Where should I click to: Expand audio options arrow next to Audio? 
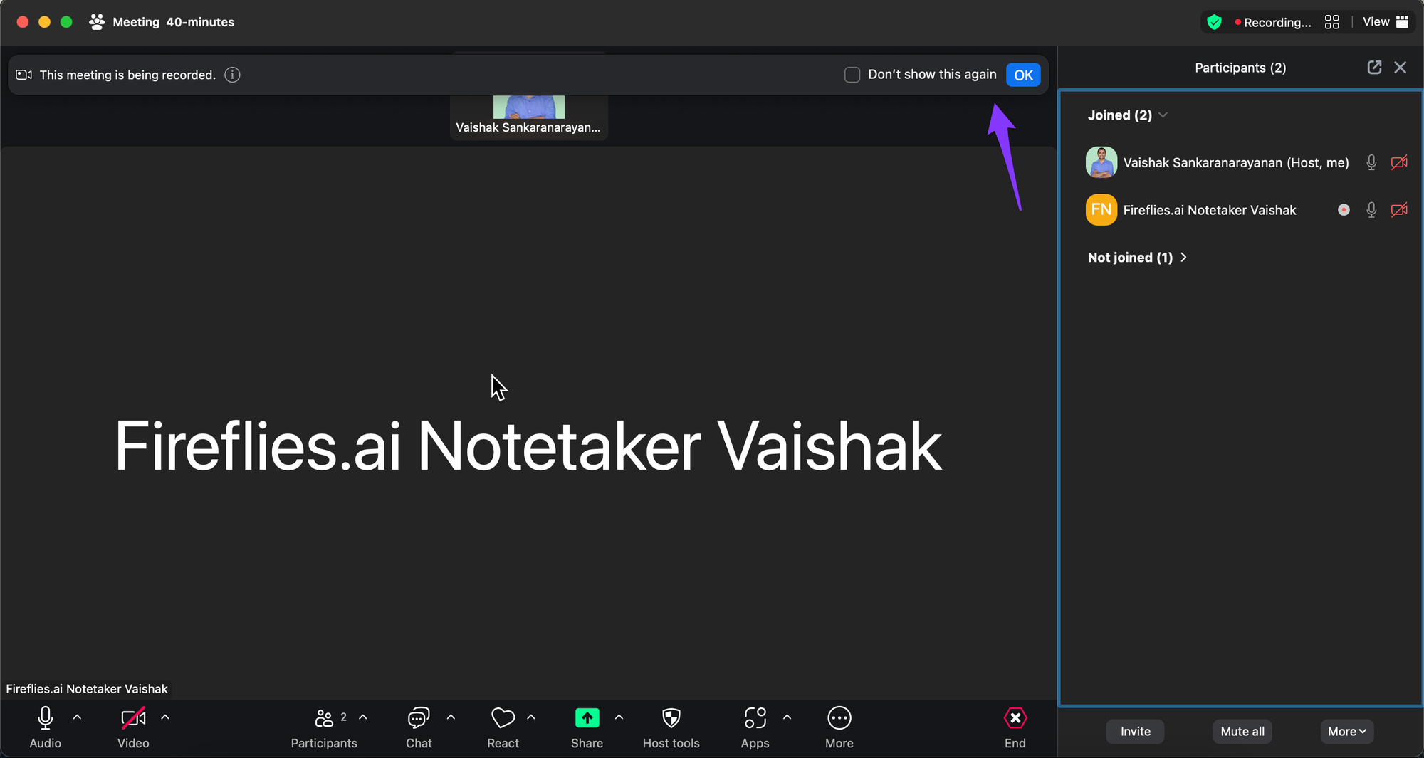pos(78,717)
